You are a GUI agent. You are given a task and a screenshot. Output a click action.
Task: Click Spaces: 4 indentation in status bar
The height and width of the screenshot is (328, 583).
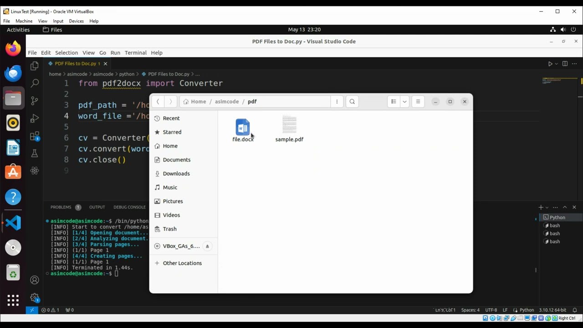click(x=470, y=310)
